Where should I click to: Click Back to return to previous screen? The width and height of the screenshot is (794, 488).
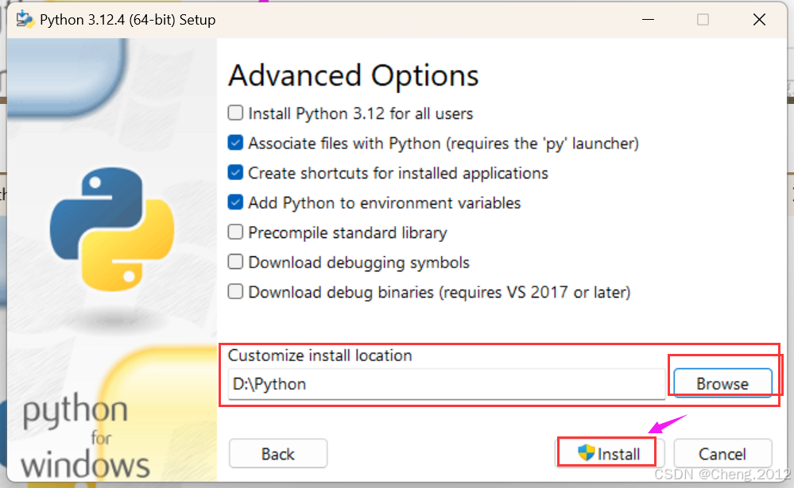pyautogui.click(x=277, y=453)
